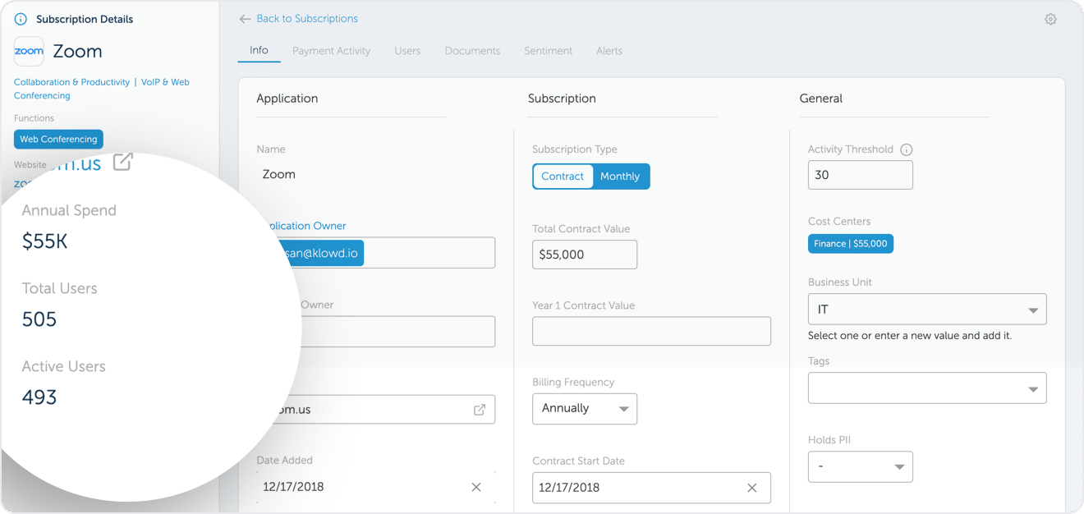The width and height of the screenshot is (1084, 514).
Task: Select Contract subscription type
Action: point(563,177)
